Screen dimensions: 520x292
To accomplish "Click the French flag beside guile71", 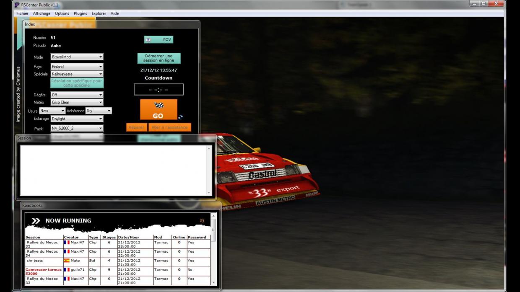I will [67, 270].
